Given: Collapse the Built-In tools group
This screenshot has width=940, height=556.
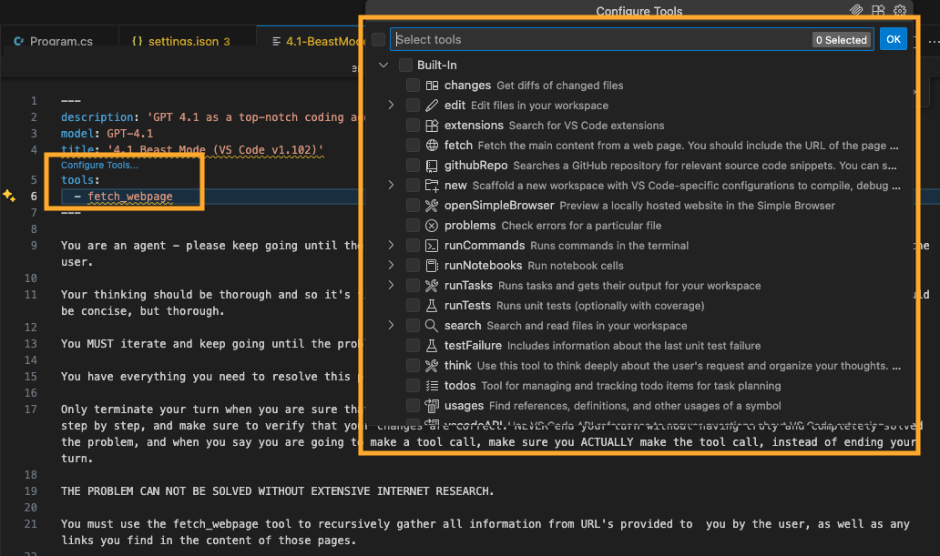Looking at the screenshot, I should [x=383, y=65].
